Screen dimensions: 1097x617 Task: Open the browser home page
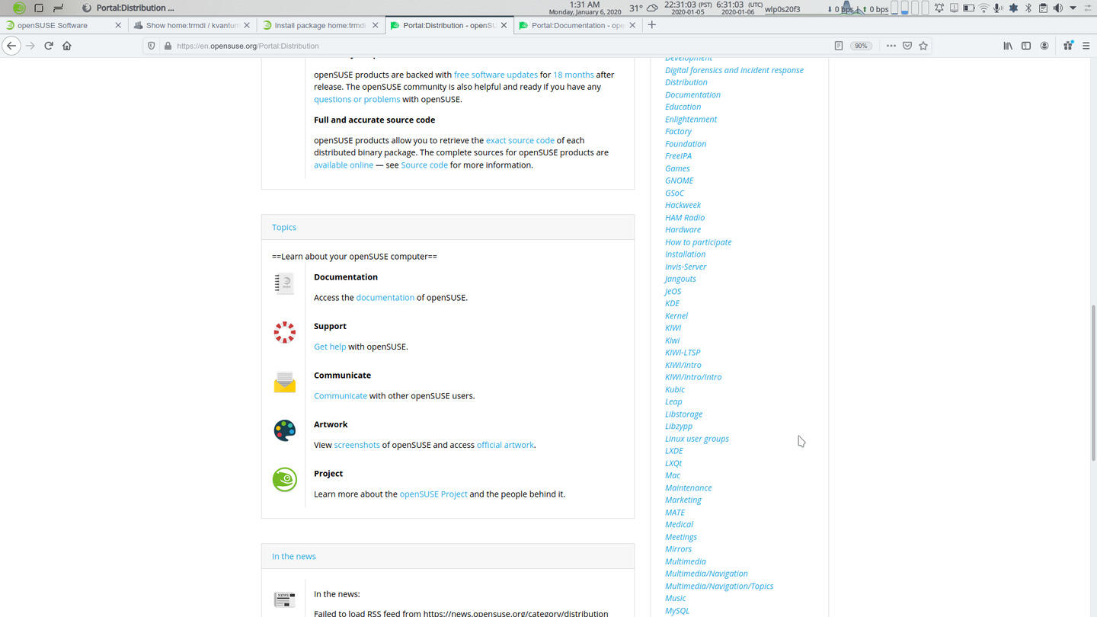tap(67, 46)
